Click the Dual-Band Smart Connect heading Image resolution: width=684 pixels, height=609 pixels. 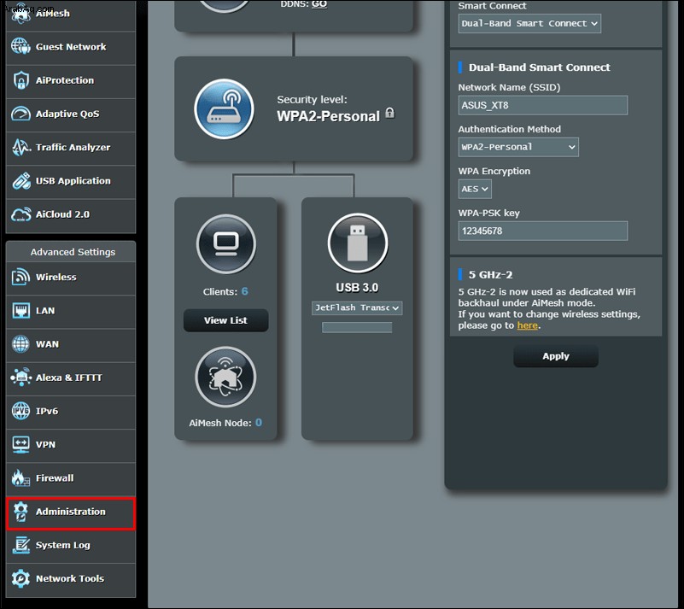539,67
